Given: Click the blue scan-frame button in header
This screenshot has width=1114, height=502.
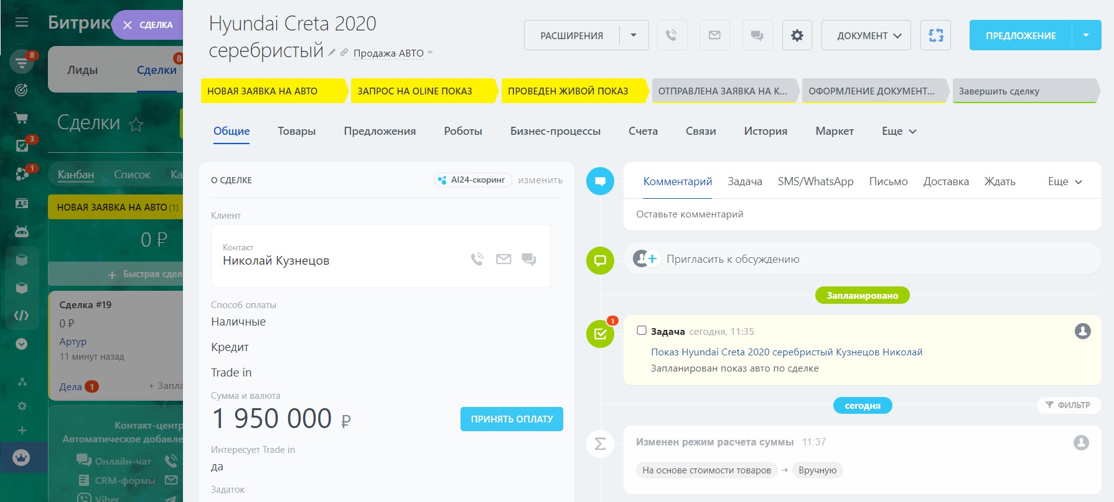Looking at the screenshot, I should (936, 35).
